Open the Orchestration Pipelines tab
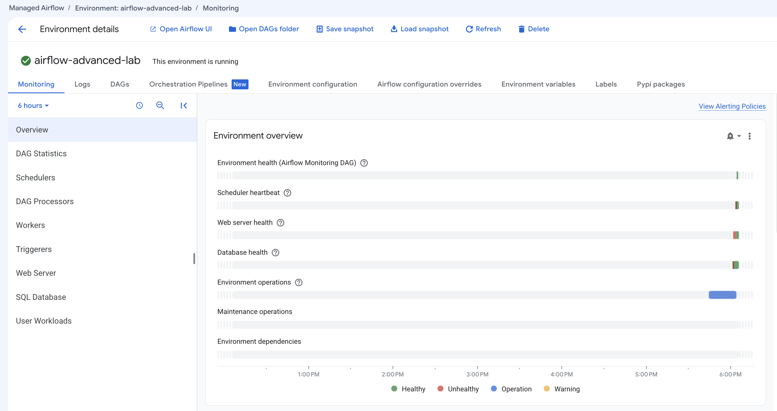The image size is (777, 411). click(x=199, y=84)
